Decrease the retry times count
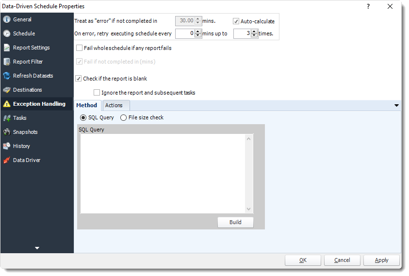This screenshot has width=409, height=276. click(x=254, y=36)
